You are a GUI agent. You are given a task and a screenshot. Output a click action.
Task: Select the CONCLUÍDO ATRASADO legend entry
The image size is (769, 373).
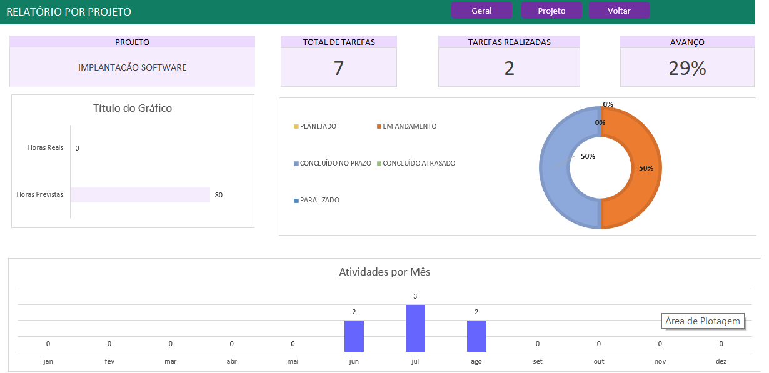[x=418, y=163]
